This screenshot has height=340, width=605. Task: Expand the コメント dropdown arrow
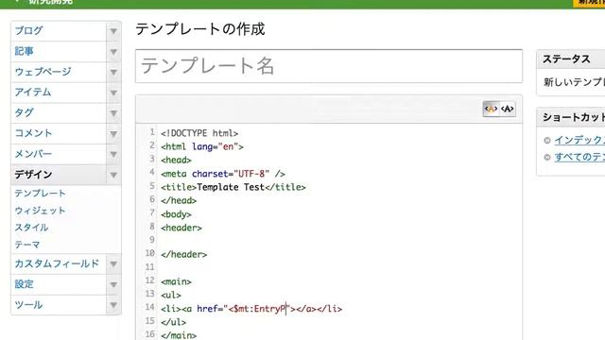tap(113, 134)
